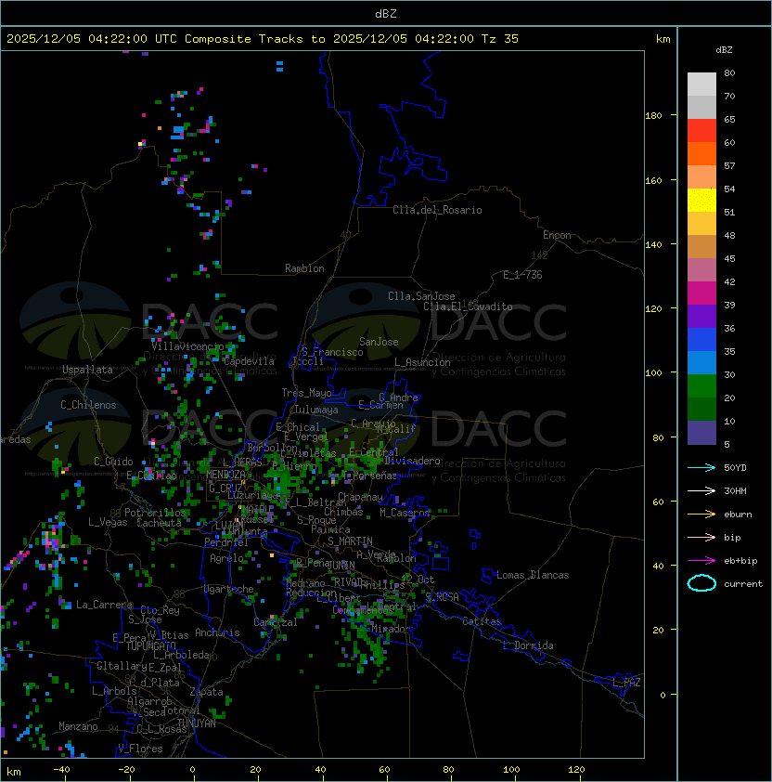Screen dimensions: 772x782
Task: Click the C_Guido place label
Action: (x=113, y=462)
